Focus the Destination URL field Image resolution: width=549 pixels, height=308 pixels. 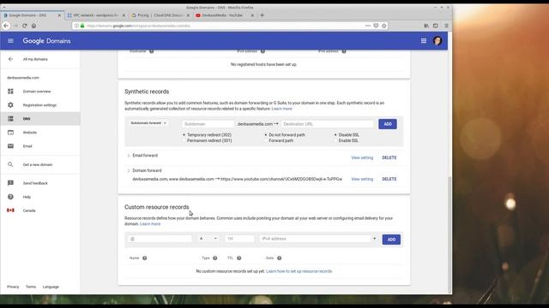[x=327, y=124]
